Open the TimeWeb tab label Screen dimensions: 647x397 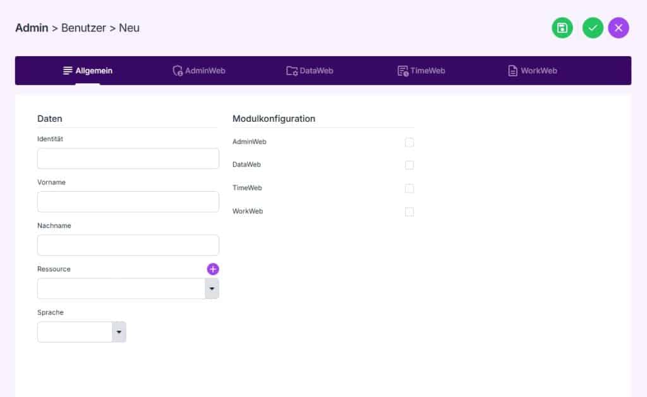428,71
